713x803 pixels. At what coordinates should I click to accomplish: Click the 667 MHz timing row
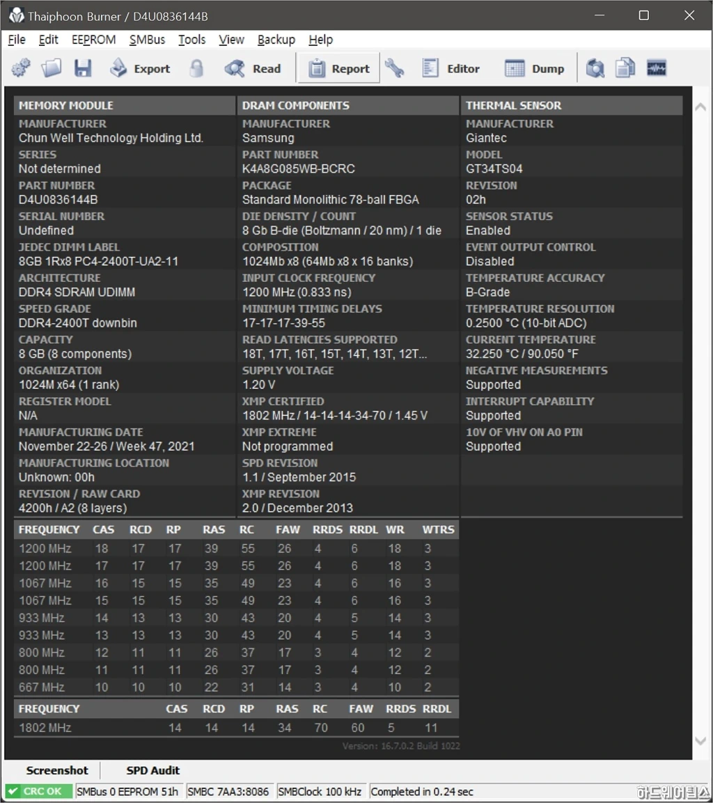point(236,687)
